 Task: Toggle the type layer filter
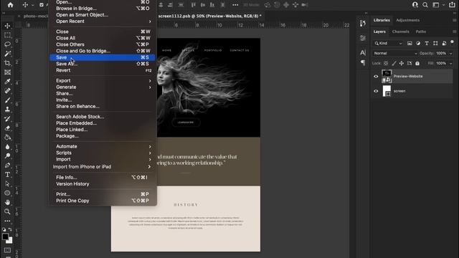pyautogui.click(x=427, y=43)
